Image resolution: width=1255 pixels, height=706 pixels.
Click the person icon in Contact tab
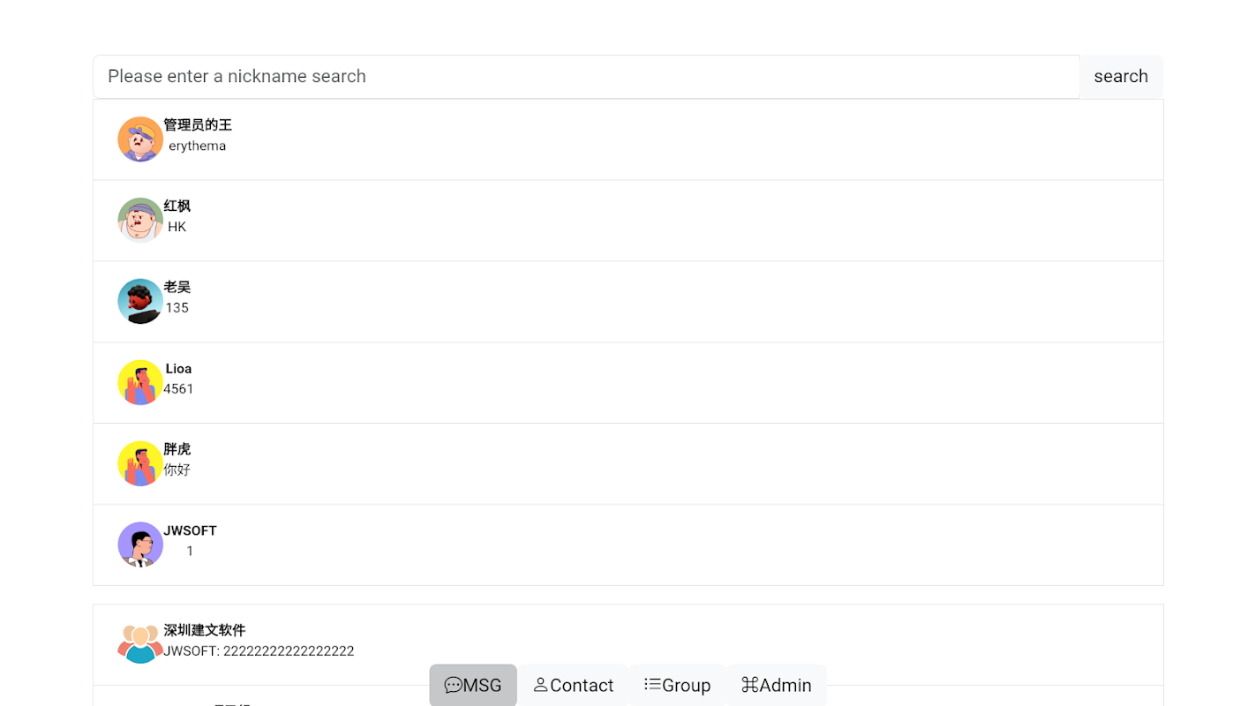coord(540,685)
